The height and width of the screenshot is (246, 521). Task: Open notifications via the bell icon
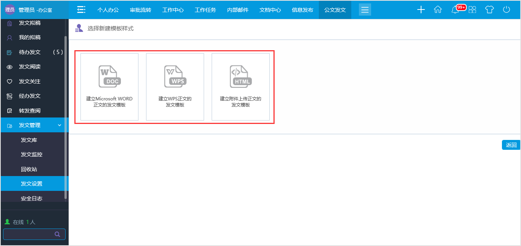(455, 9)
